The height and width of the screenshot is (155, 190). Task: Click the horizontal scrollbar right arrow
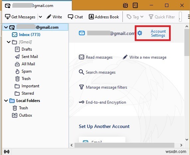pos(181,145)
